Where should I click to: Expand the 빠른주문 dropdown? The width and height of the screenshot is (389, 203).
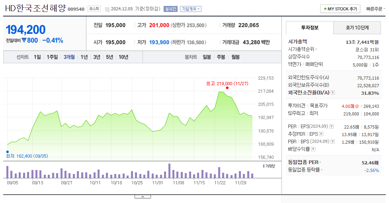[376, 9]
